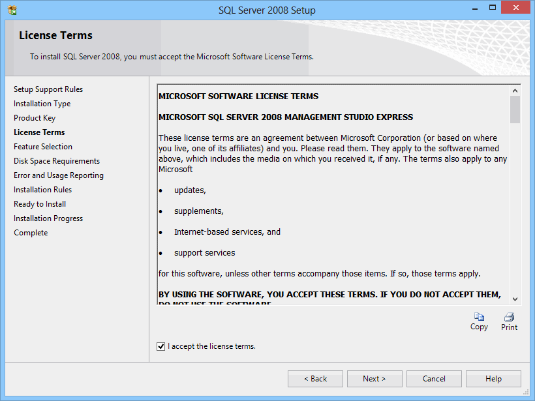Click the Print icon below license text
The image size is (535, 401).
click(509, 317)
